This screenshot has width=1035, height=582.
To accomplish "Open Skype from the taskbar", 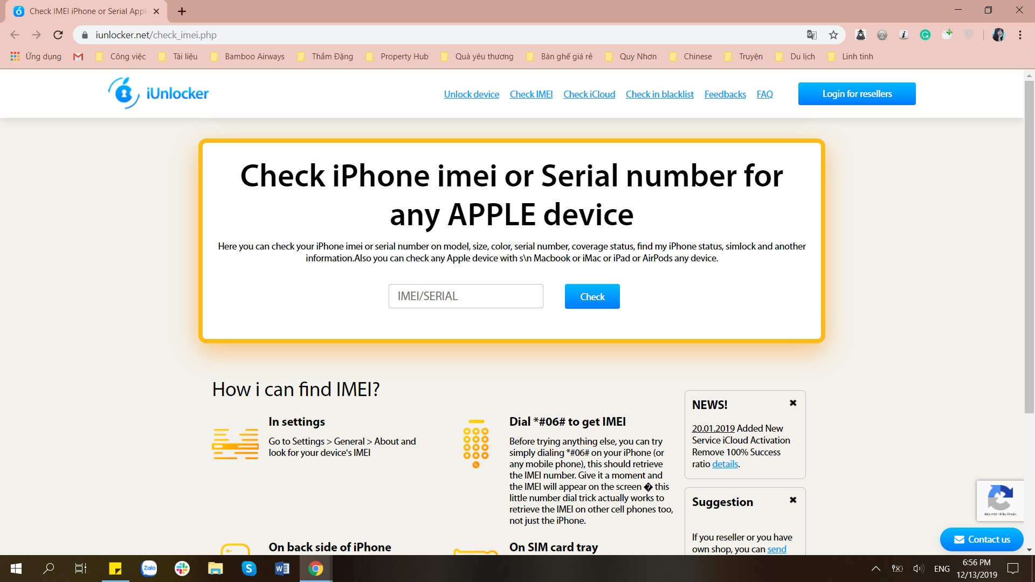I will (249, 568).
